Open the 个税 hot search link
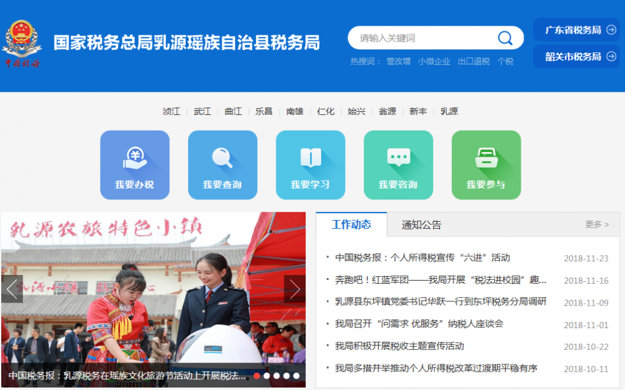625x390 pixels. [506, 61]
